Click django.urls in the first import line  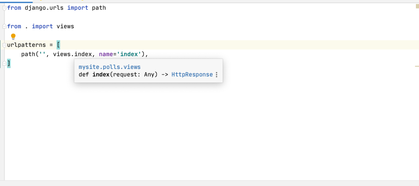44,8
